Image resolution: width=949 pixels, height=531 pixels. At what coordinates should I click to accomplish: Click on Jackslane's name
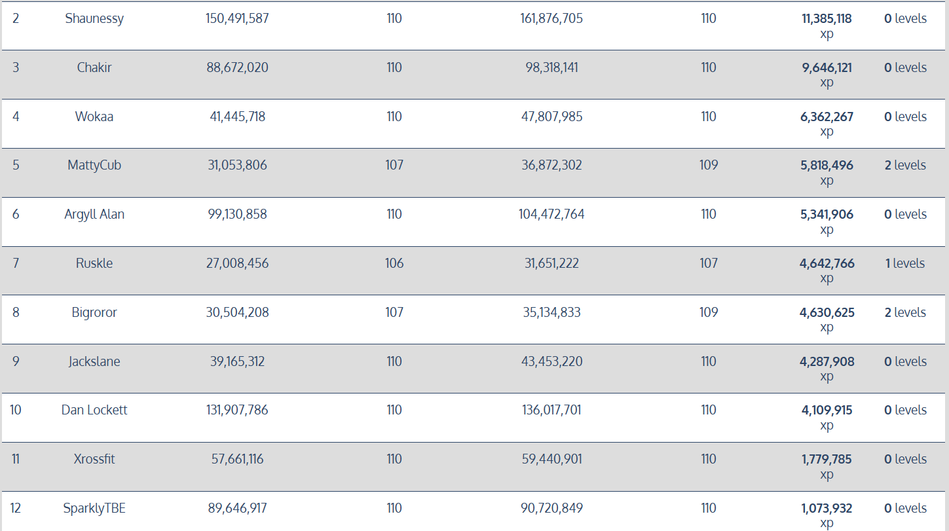94,362
